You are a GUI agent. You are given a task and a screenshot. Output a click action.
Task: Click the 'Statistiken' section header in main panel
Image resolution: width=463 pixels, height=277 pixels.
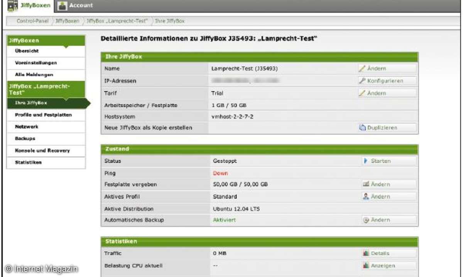[260, 242]
